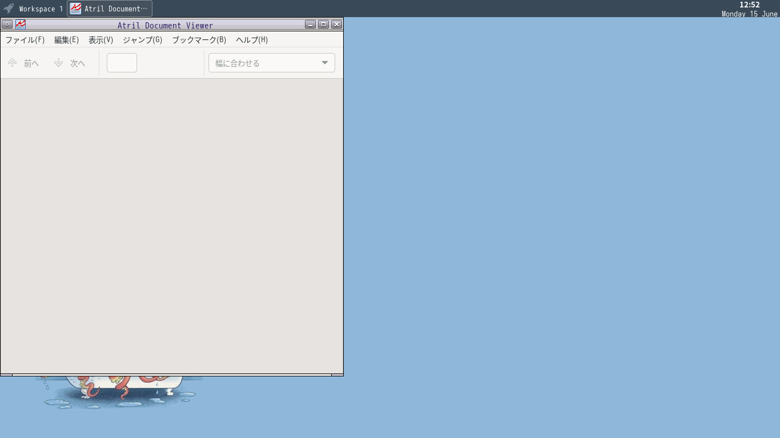The height and width of the screenshot is (438, 780).
Task: Select the Atril Document taskbar entry
Action: [110, 9]
